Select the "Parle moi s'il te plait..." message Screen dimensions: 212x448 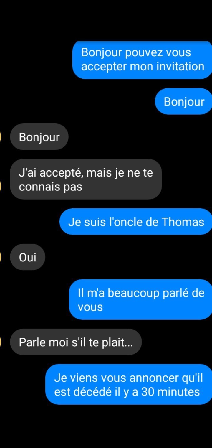[x=76, y=342]
